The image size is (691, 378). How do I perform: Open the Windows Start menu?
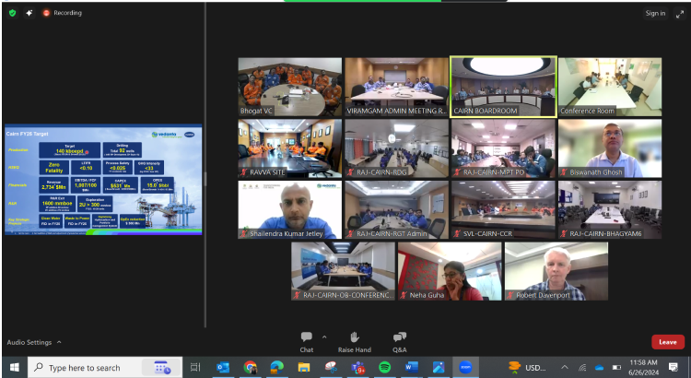15,367
